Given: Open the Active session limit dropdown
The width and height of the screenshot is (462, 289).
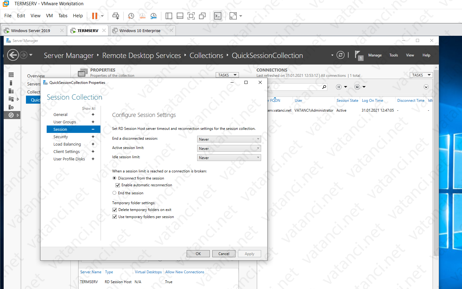Looking at the screenshot, I should (229, 148).
